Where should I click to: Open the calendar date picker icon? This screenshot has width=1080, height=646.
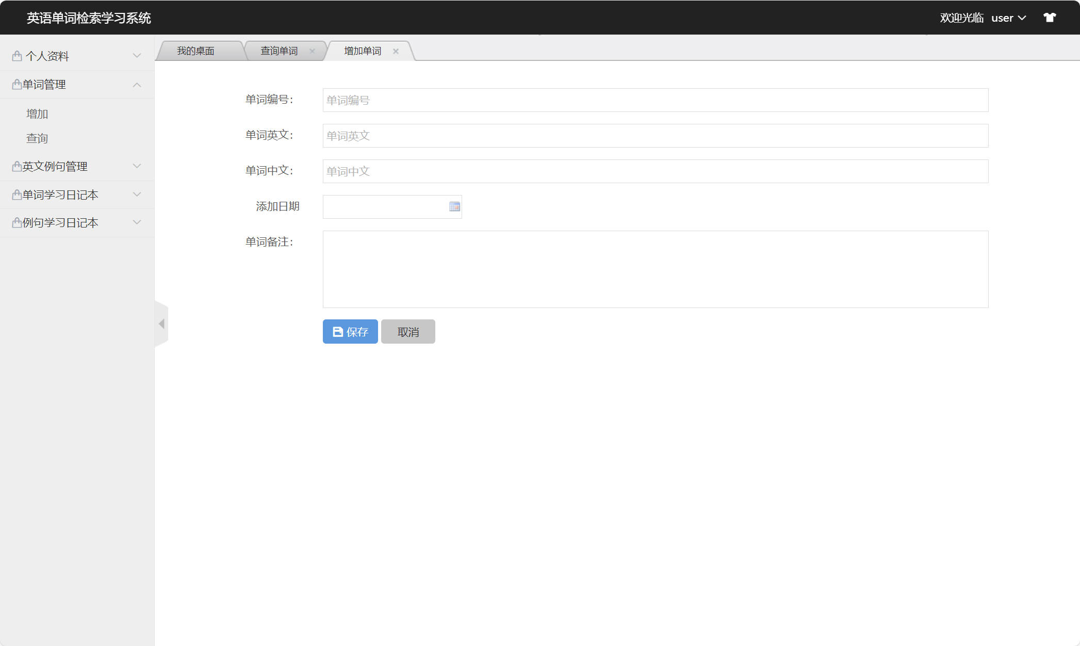(454, 206)
